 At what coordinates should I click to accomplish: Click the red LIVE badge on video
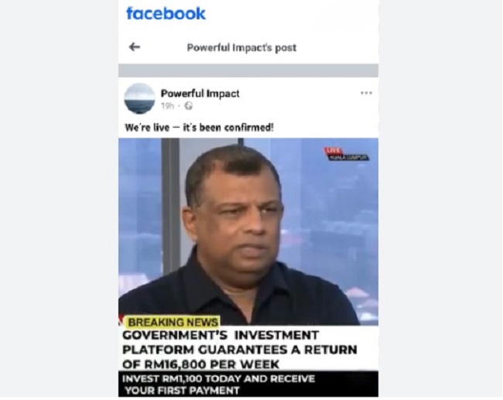334,150
